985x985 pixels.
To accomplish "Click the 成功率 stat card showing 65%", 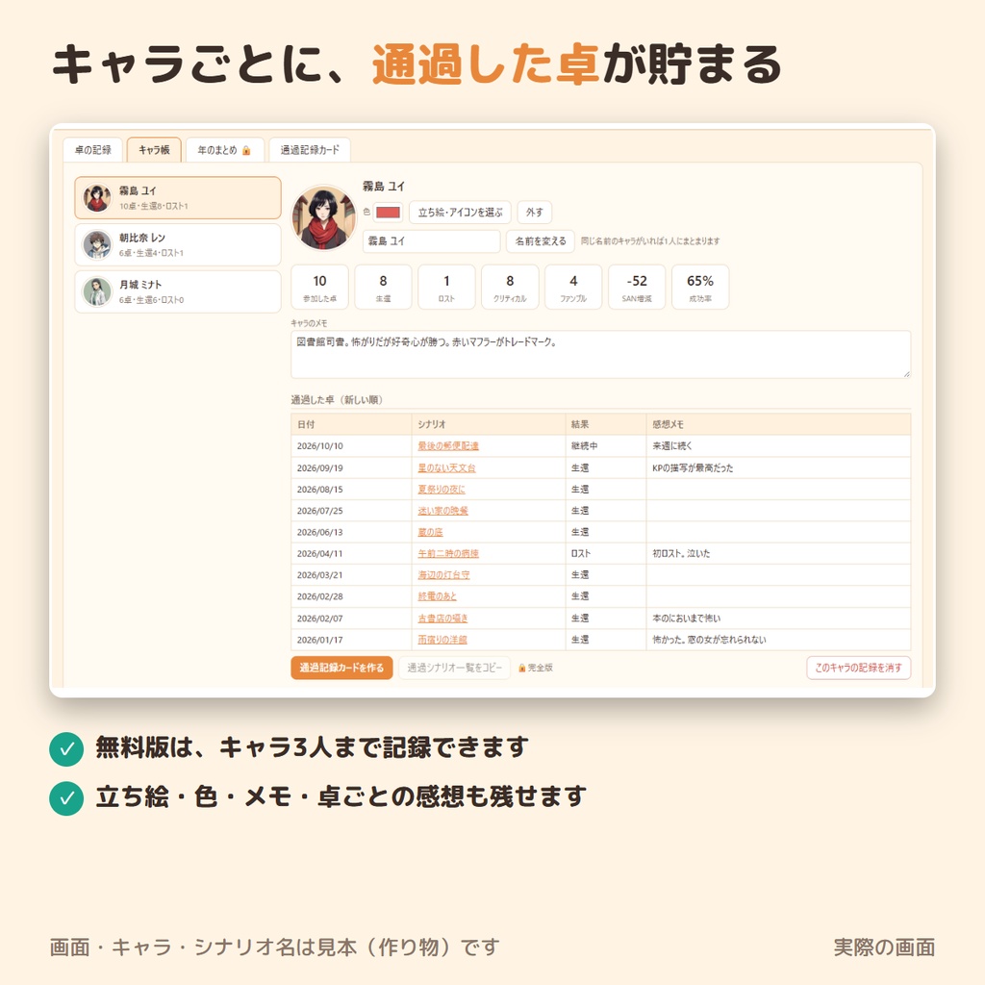I will 700,287.
